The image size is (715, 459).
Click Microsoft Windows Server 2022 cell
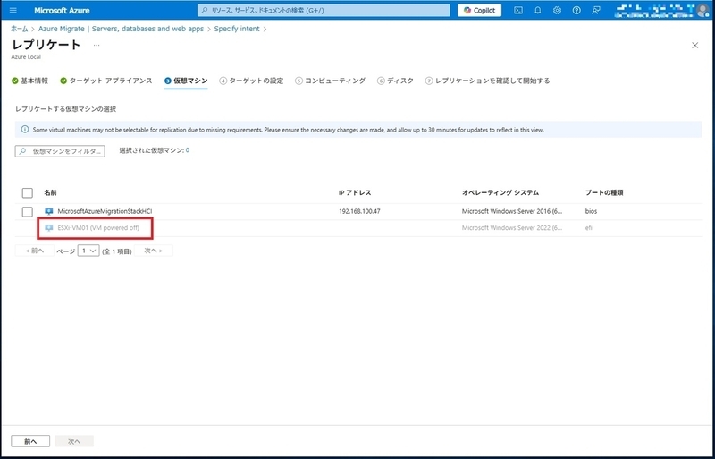512,228
